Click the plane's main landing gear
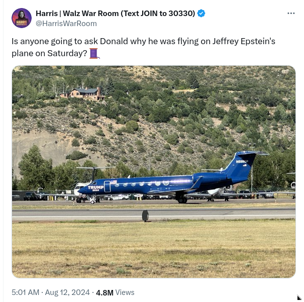304x302 pixels. click(181, 199)
